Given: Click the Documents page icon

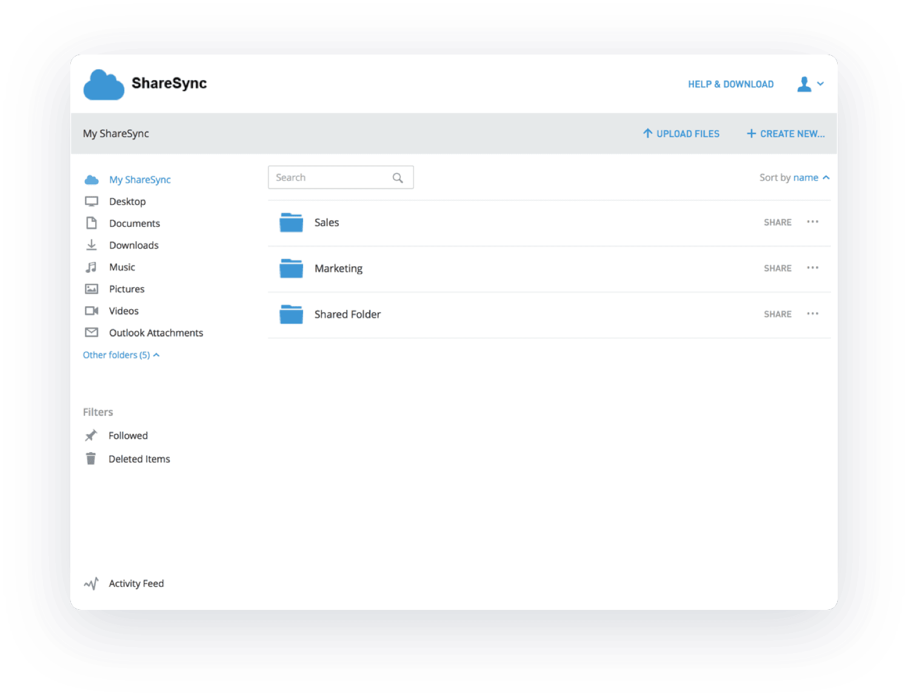Looking at the screenshot, I should point(92,223).
